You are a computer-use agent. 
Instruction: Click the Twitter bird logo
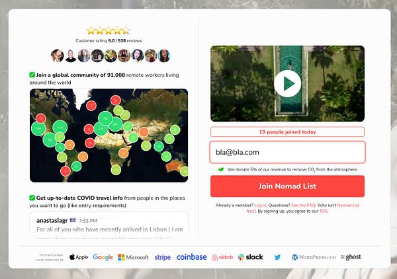pos(277,257)
